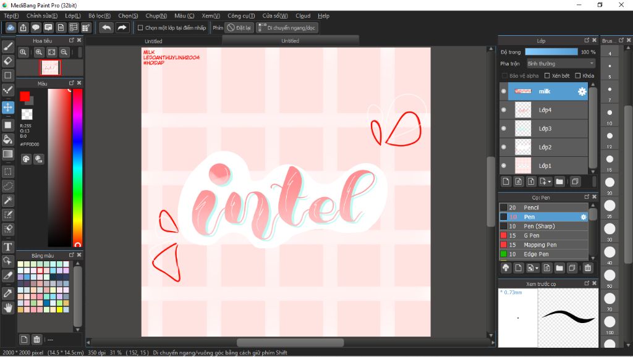Open the Lớp(L) menu

pyautogui.click(x=73, y=15)
